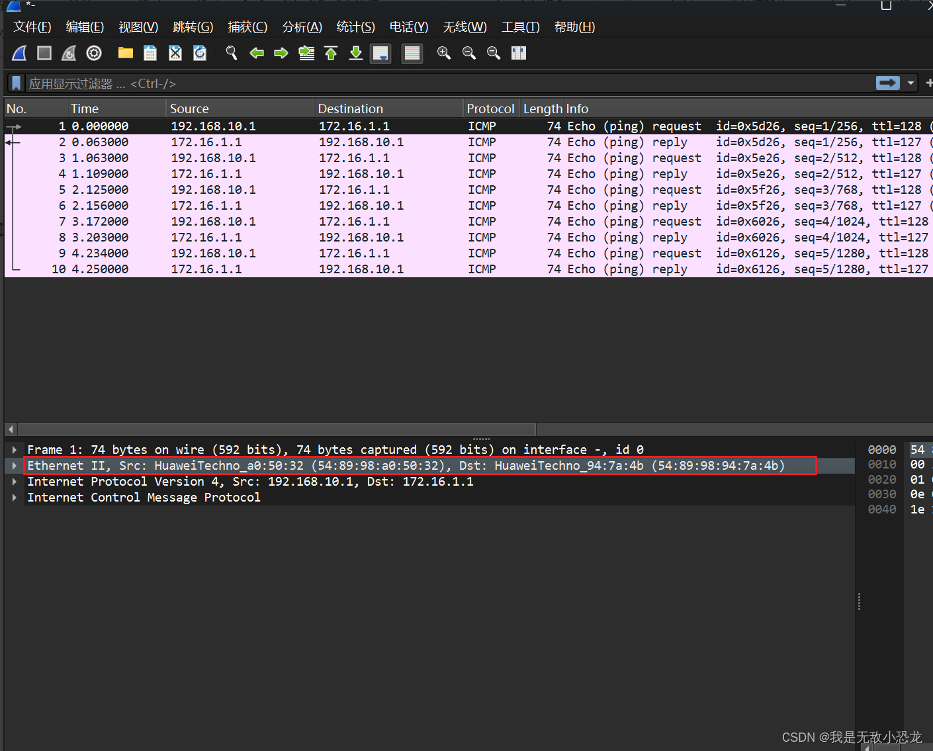Image resolution: width=933 pixels, height=751 pixels.
Task: Open the 跳转(G) menu
Action: click(x=193, y=27)
